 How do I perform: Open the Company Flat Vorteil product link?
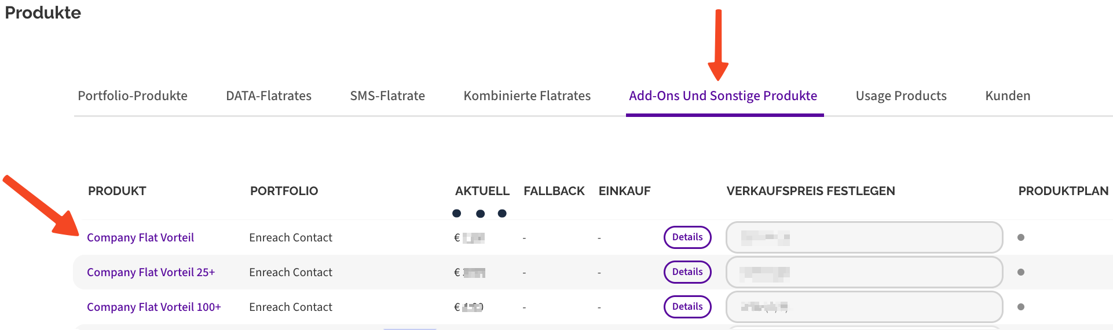(140, 237)
